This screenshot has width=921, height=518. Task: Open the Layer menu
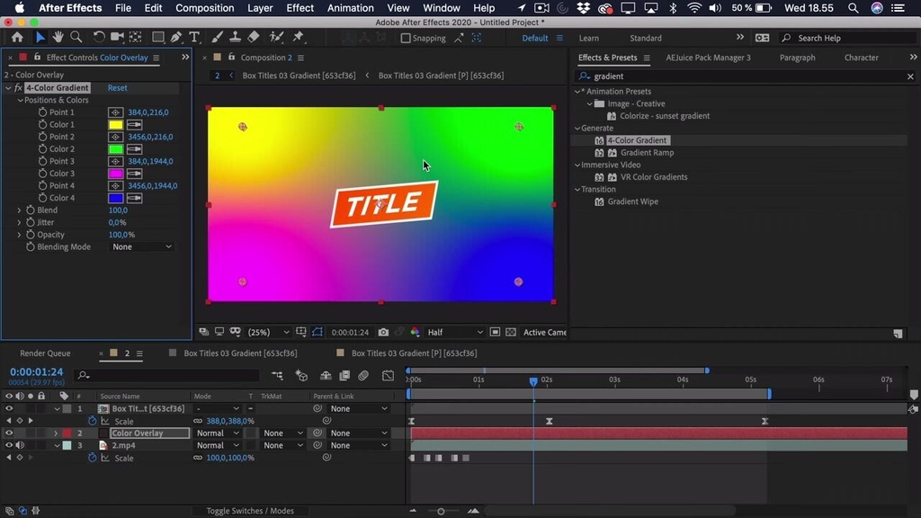pyautogui.click(x=260, y=8)
